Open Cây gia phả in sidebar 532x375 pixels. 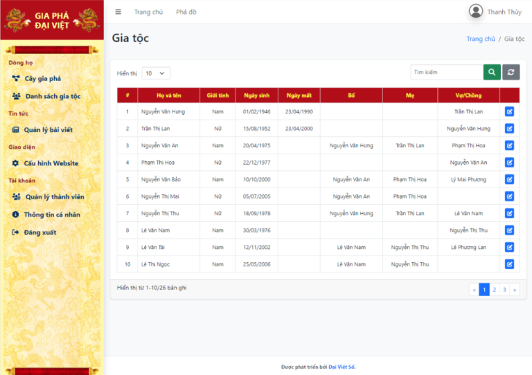point(42,79)
